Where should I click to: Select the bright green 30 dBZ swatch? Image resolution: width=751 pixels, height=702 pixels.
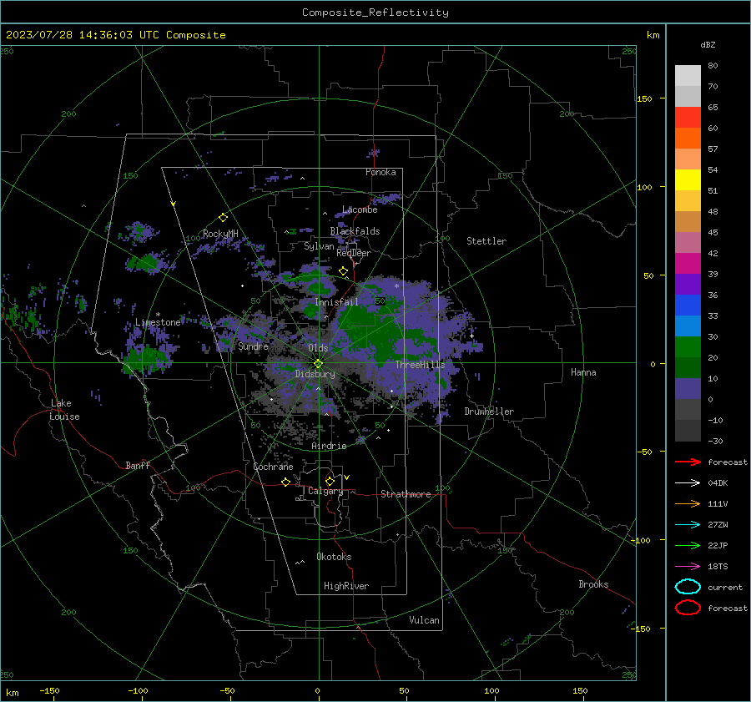tap(688, 347)
